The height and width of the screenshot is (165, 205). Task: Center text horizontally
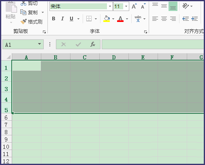click(x=164, y=19)
